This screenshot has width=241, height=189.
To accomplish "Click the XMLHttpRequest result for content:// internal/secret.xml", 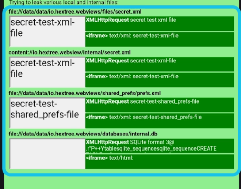I will (x=160, y=64).
